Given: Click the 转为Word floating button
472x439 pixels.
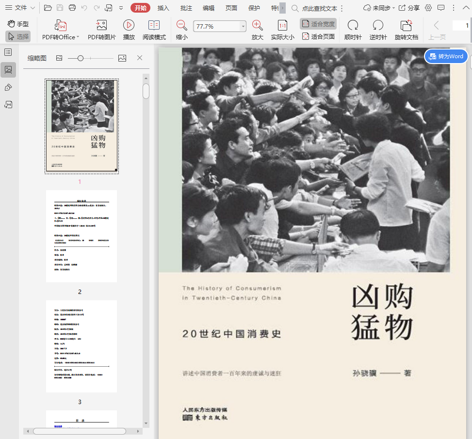Looking at the screenshot, I should [446, 56].
